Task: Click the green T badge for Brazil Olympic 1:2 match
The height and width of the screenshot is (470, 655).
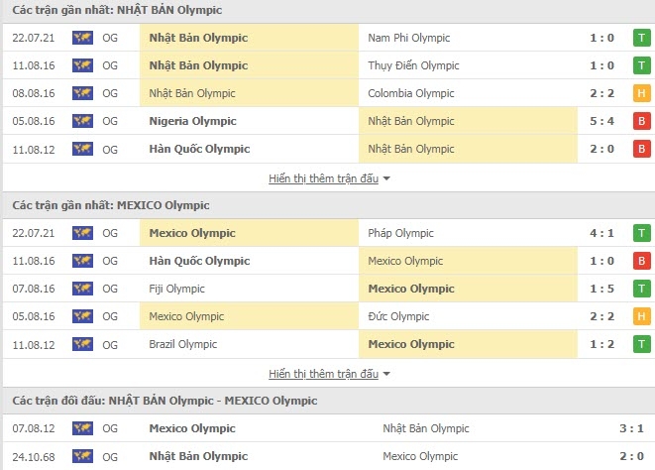Action: (x=642, y=344)
